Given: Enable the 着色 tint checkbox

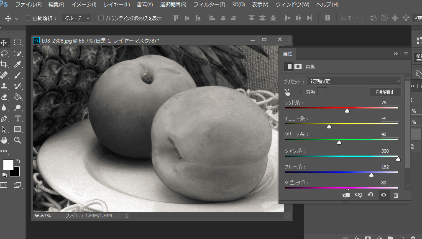Looking at the screenshot, I should (300, 92).
